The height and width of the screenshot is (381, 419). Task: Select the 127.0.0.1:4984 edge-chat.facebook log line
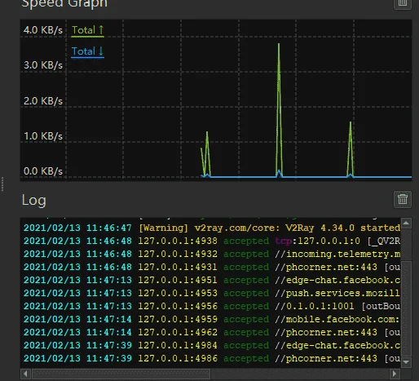coord(212,345)
